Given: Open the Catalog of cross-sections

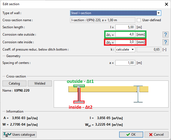Looking at the screenshot, I should 14,83.
